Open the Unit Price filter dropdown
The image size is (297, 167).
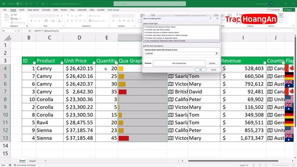tap(94, 63)
